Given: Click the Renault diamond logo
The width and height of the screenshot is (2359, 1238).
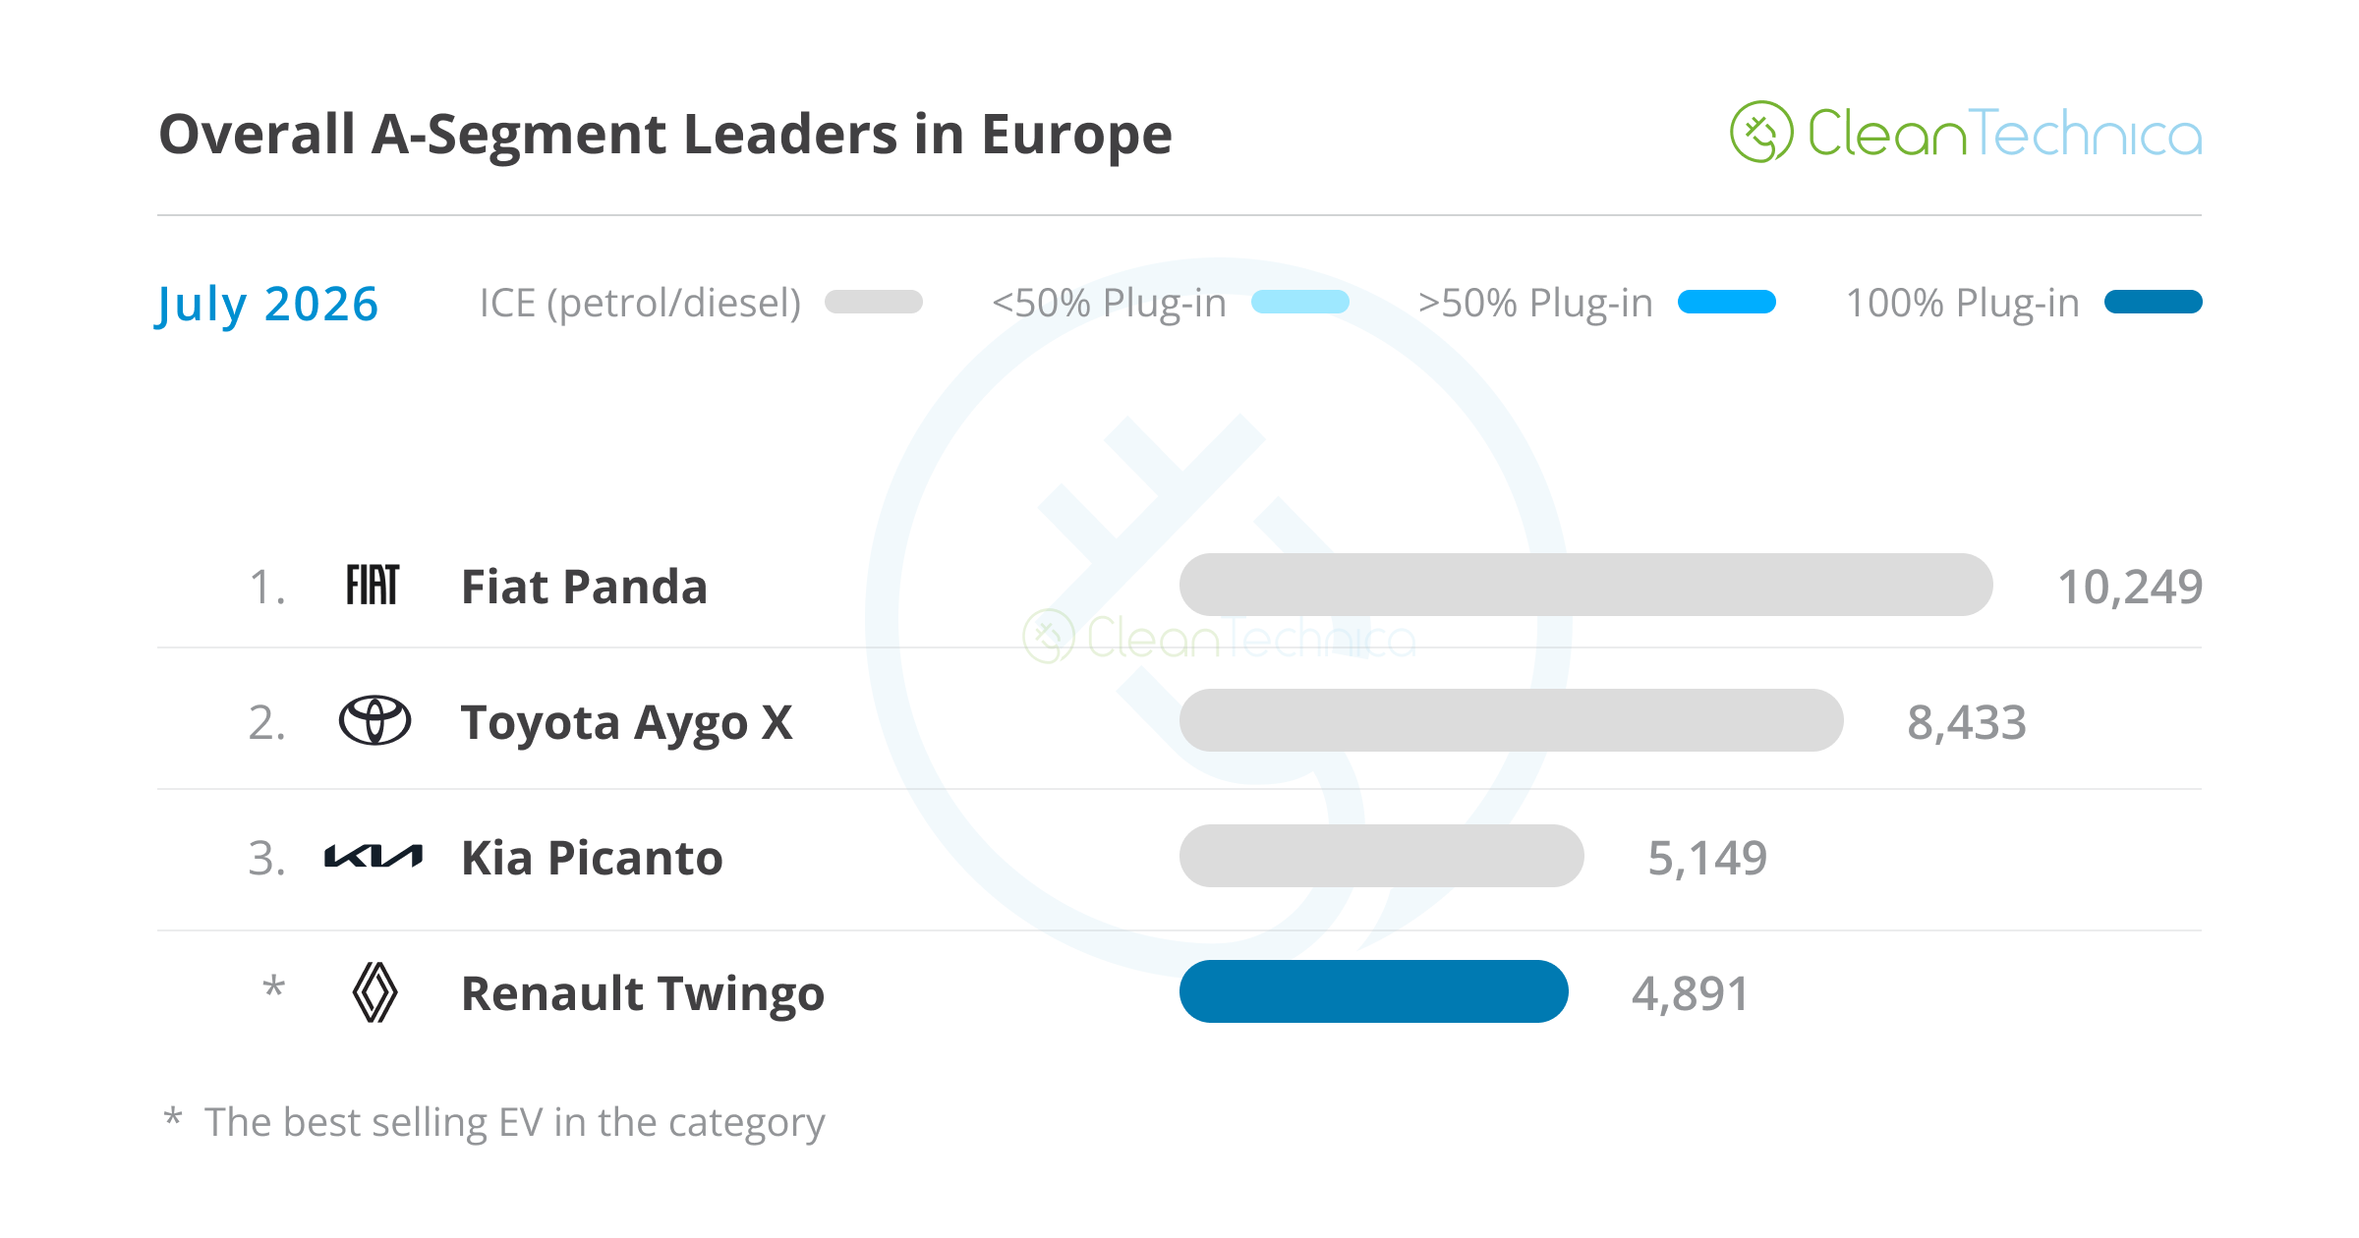Looking at the screenshot, I should [374, 992].
